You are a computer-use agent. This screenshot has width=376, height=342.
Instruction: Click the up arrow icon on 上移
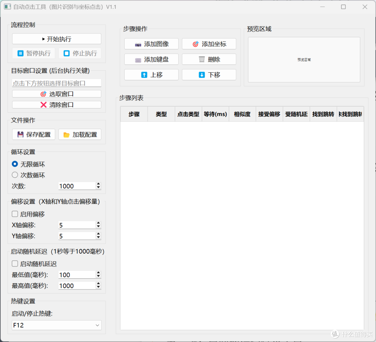point(144,75)
